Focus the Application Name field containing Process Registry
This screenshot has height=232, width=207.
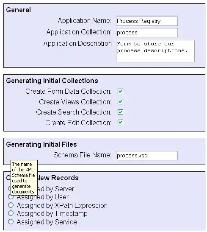[x=146, y=21]
